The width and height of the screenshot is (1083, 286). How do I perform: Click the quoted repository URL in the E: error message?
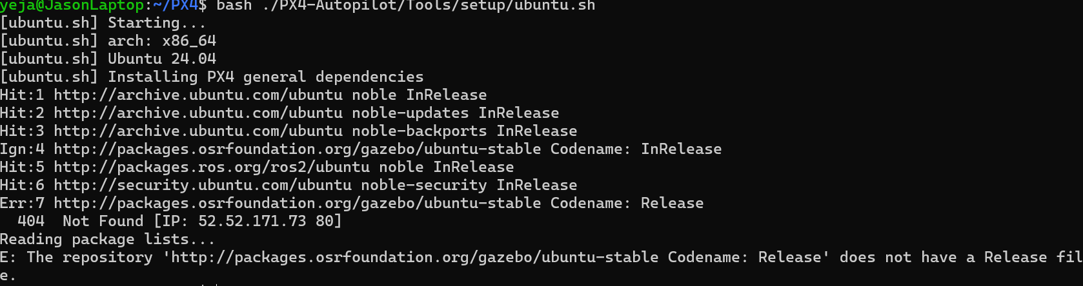pyautogui.click(x=414, y=258)
